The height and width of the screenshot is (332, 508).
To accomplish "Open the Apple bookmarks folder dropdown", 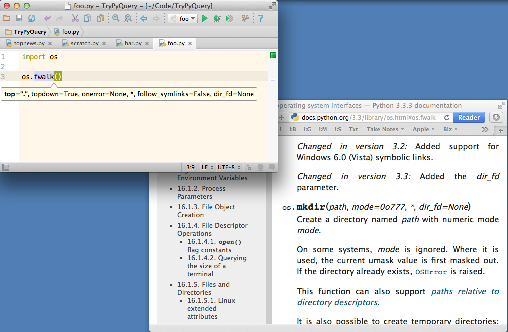I will point(424,129).
